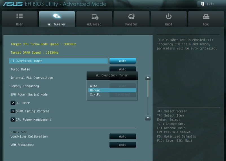Click the settings list scrollbar thumb

[x=148, y=88]
